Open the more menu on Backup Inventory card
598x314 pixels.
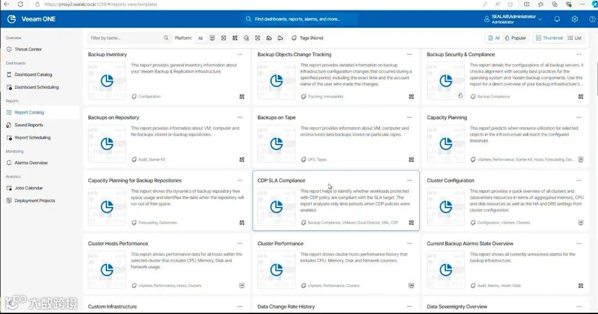click(x=240, y=55)
